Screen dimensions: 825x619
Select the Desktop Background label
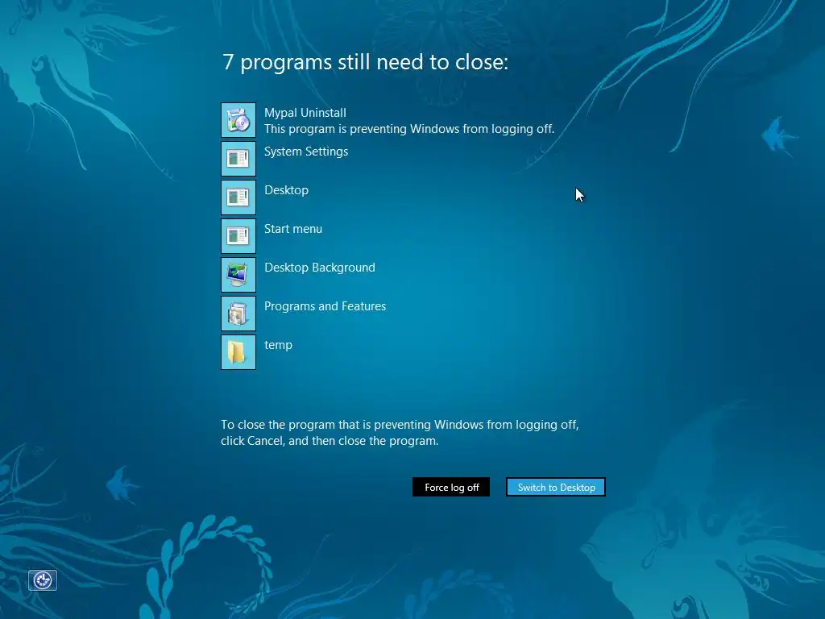(x=320, y=268)
